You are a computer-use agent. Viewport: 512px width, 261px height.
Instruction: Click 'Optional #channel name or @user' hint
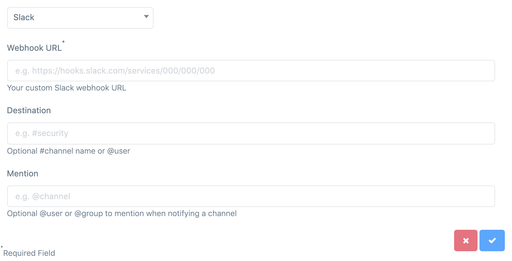click(x=69, y=151)
